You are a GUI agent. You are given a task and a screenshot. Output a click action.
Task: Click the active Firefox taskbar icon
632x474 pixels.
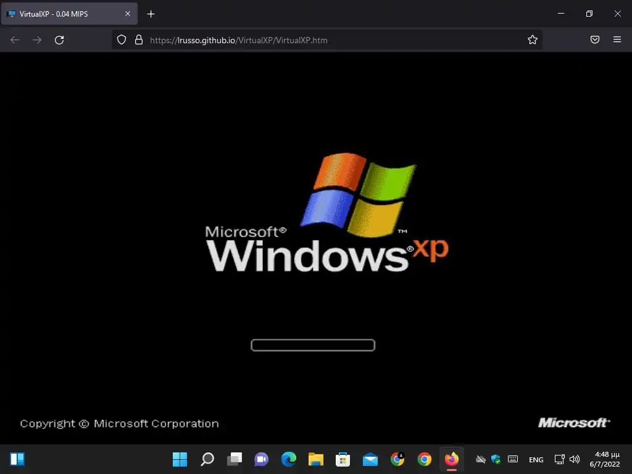pyautogui.click(x=451, y=459)
